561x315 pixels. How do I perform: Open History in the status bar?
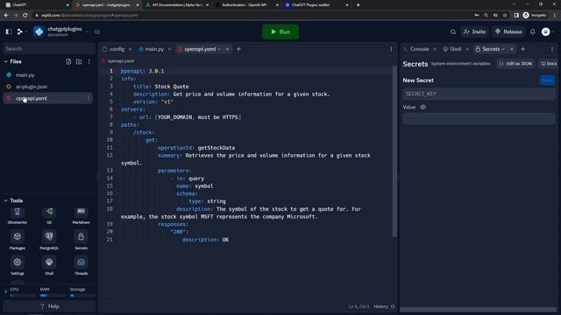pyautogui.click(x=384, y=306)
